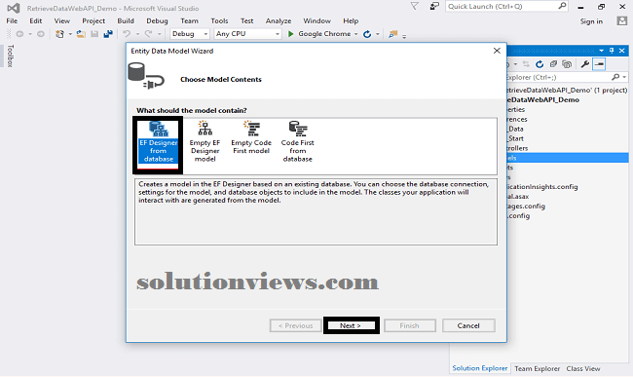Open the Edit menu
Image resolution: width=633 pixels, height=377 pixels.
35,21
